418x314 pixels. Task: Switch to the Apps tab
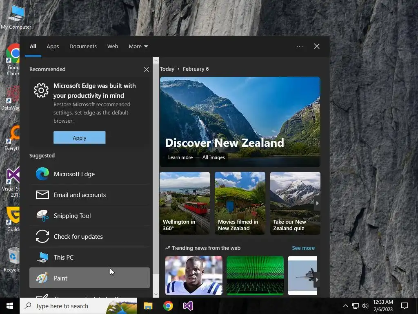[x=53, y=47]
